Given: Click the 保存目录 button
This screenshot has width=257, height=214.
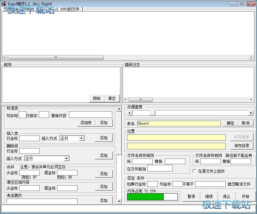Looking at the screenshot, I should click(242, 146).
